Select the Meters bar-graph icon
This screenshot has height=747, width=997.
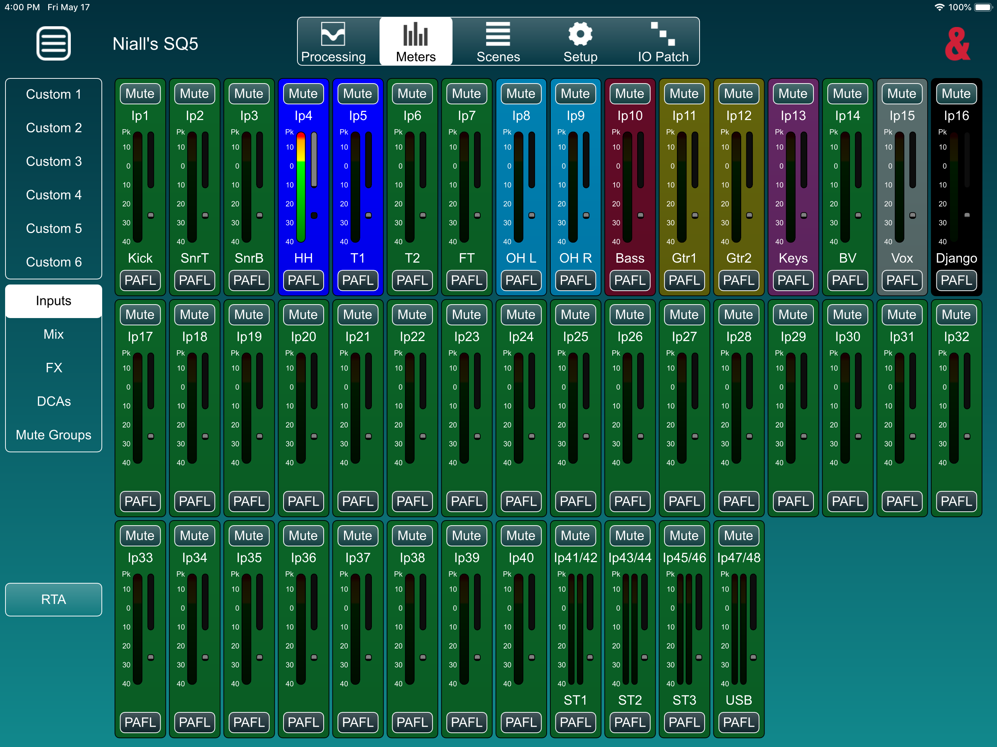[x=415, y=34]
